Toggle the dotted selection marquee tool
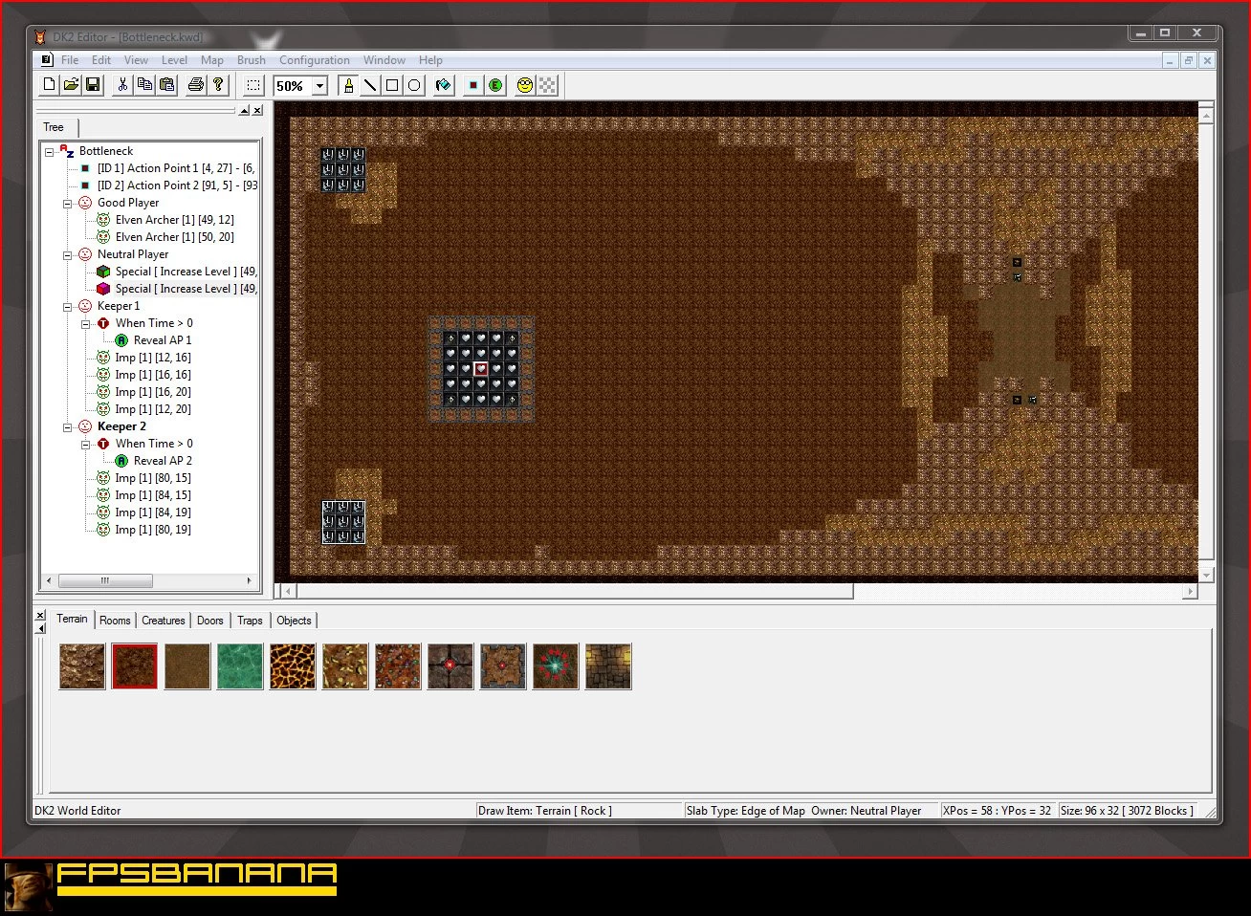1251x916 pixels. [x=253, y=85]
